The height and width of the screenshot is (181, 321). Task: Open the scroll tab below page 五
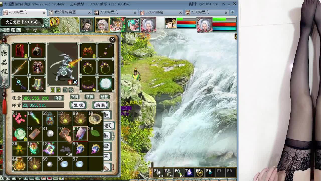(x=108, y=167)
